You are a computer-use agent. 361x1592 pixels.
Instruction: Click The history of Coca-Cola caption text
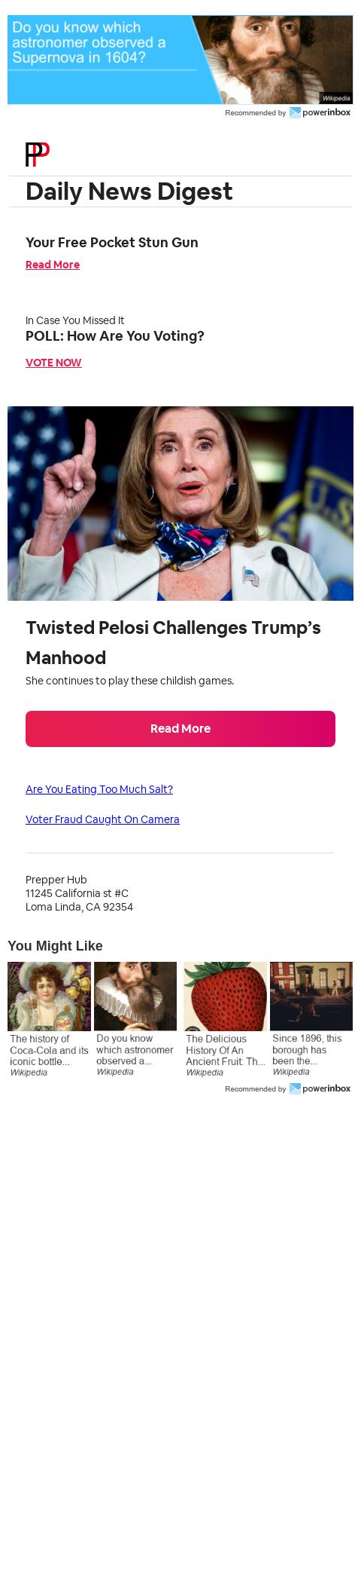tap(49, 1050)
